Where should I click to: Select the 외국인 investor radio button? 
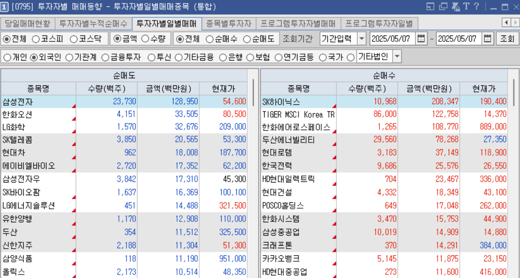click(x=34, y=58)
